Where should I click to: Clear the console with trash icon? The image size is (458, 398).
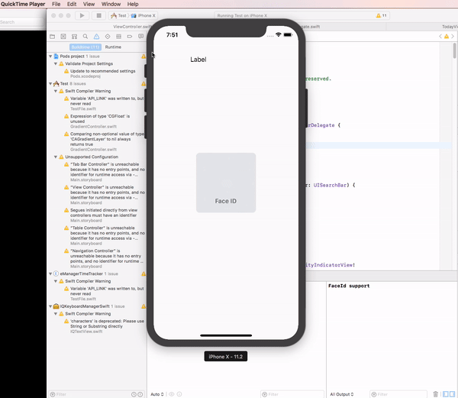tap(436, 394)
